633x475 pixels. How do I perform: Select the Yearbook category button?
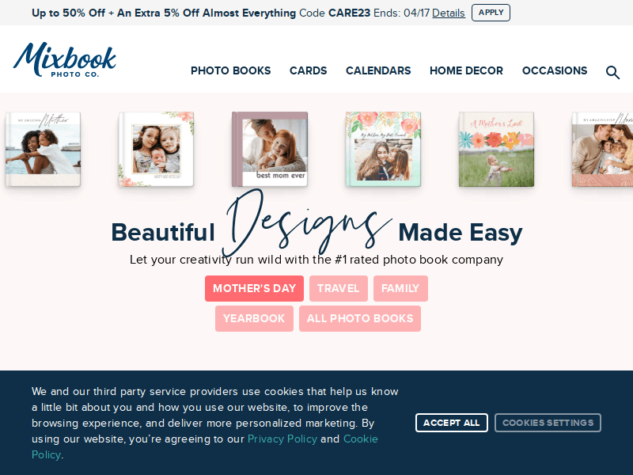[254, 319]
